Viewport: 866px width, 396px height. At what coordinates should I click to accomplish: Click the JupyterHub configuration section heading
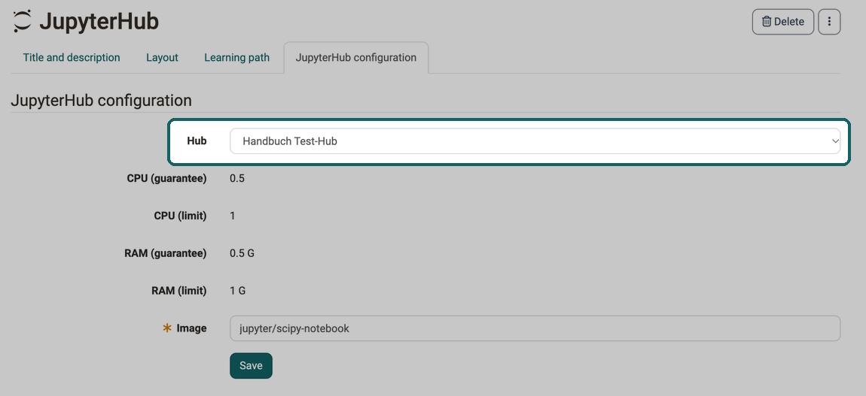[101, 100]
